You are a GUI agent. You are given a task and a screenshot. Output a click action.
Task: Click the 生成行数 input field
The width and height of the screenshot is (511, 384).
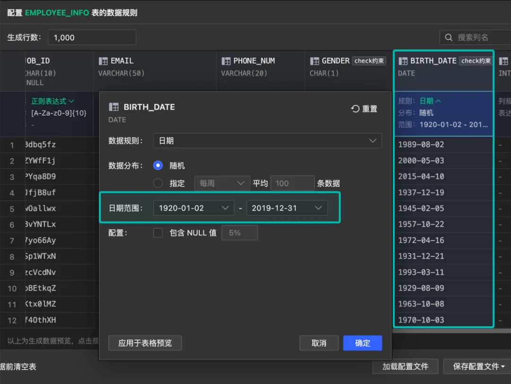point(92,37)
